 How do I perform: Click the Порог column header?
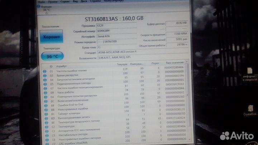pos(155,63)
